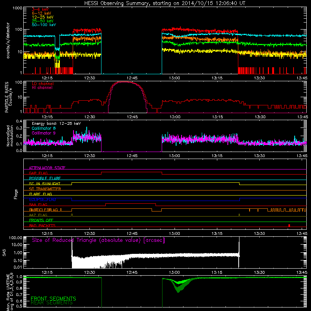The image size is (311, 311).
Task: Click the 12:15 tick under the counts plot
Action: [x=47, y=78]
